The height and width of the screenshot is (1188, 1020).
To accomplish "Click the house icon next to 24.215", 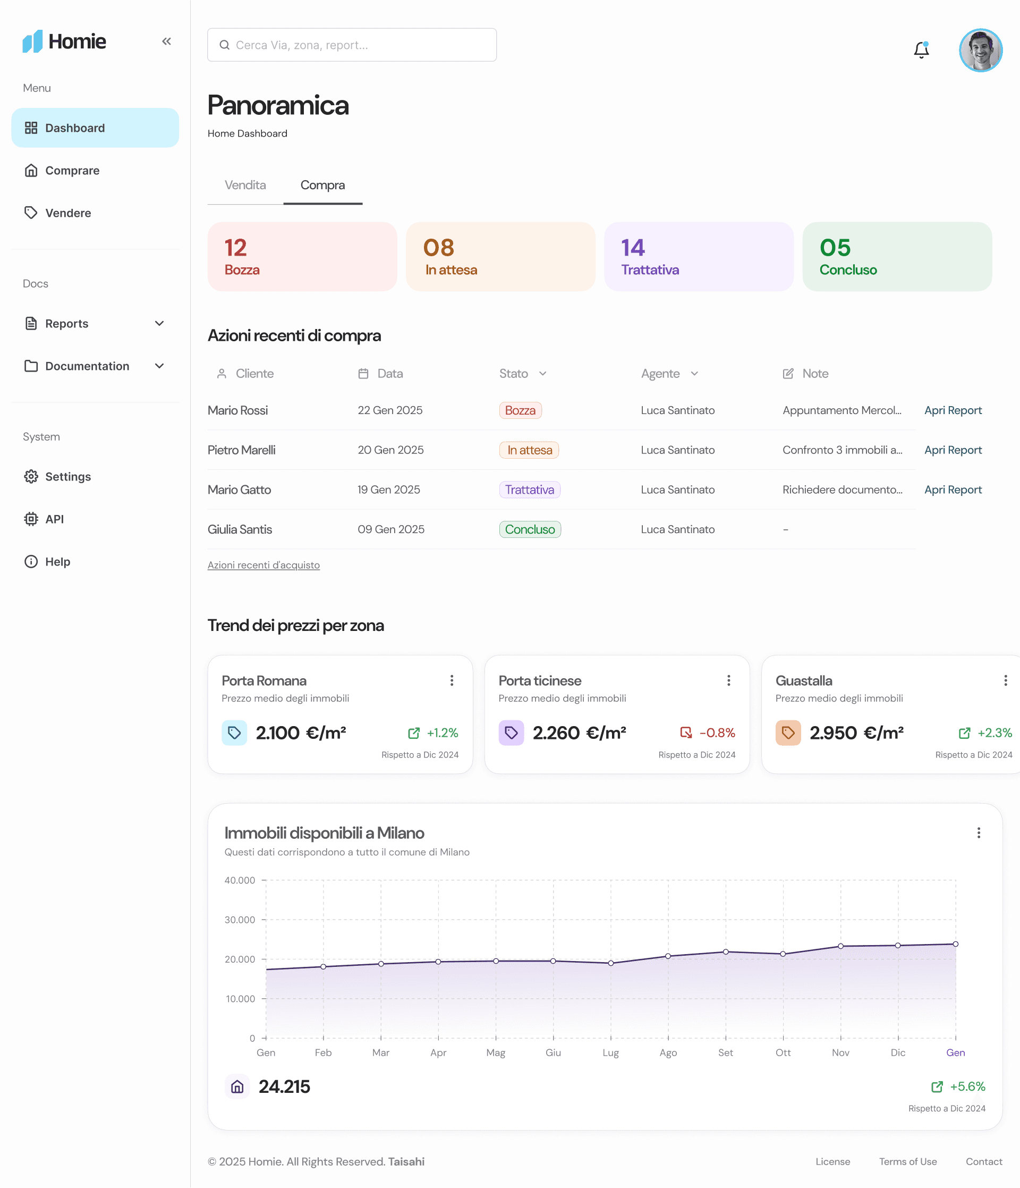I will point(236,1086).
